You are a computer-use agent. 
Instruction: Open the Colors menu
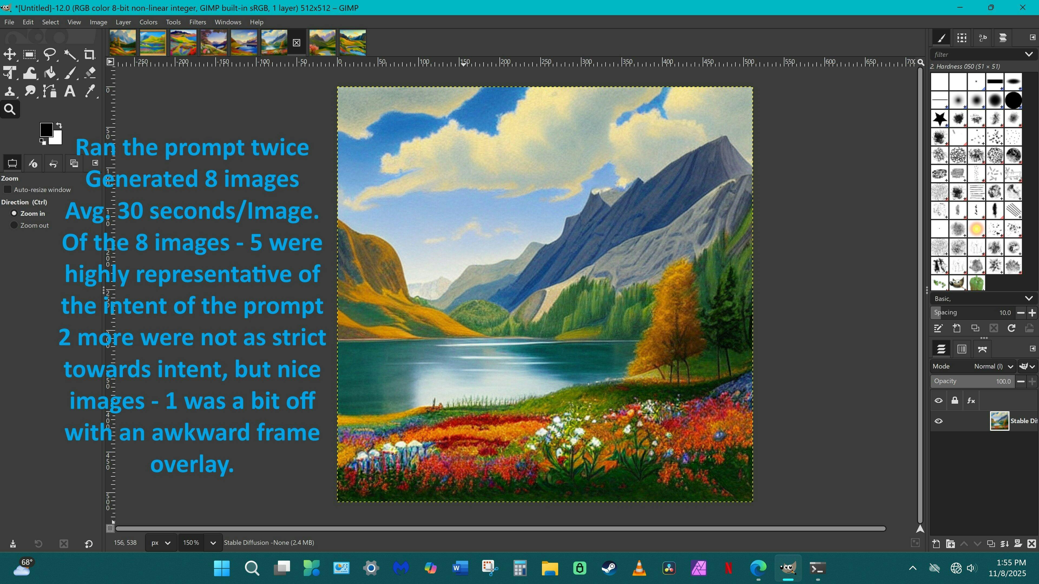pyautogui.click(x=148, y=22)
